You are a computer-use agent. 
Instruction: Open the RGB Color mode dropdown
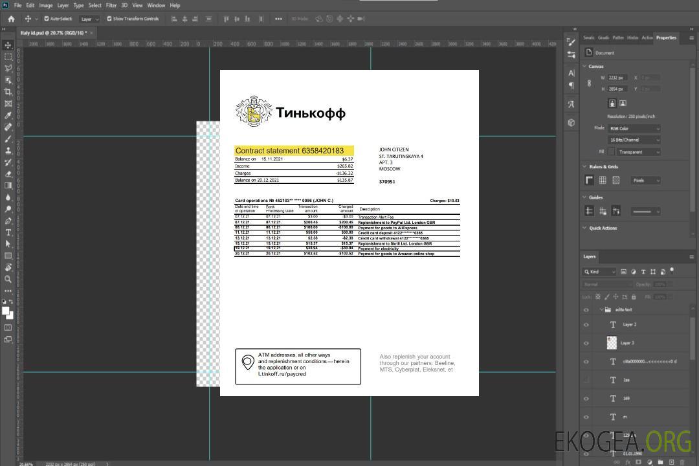pos(634,128)
